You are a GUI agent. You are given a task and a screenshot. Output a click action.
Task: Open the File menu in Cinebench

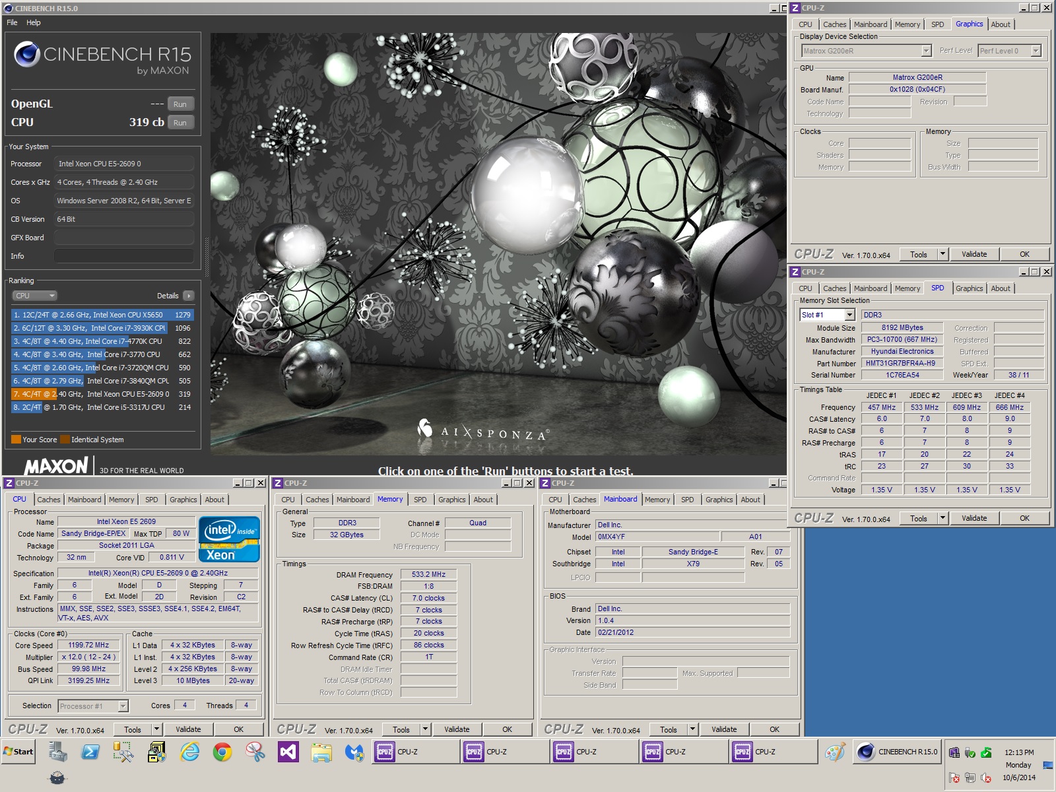12,22
